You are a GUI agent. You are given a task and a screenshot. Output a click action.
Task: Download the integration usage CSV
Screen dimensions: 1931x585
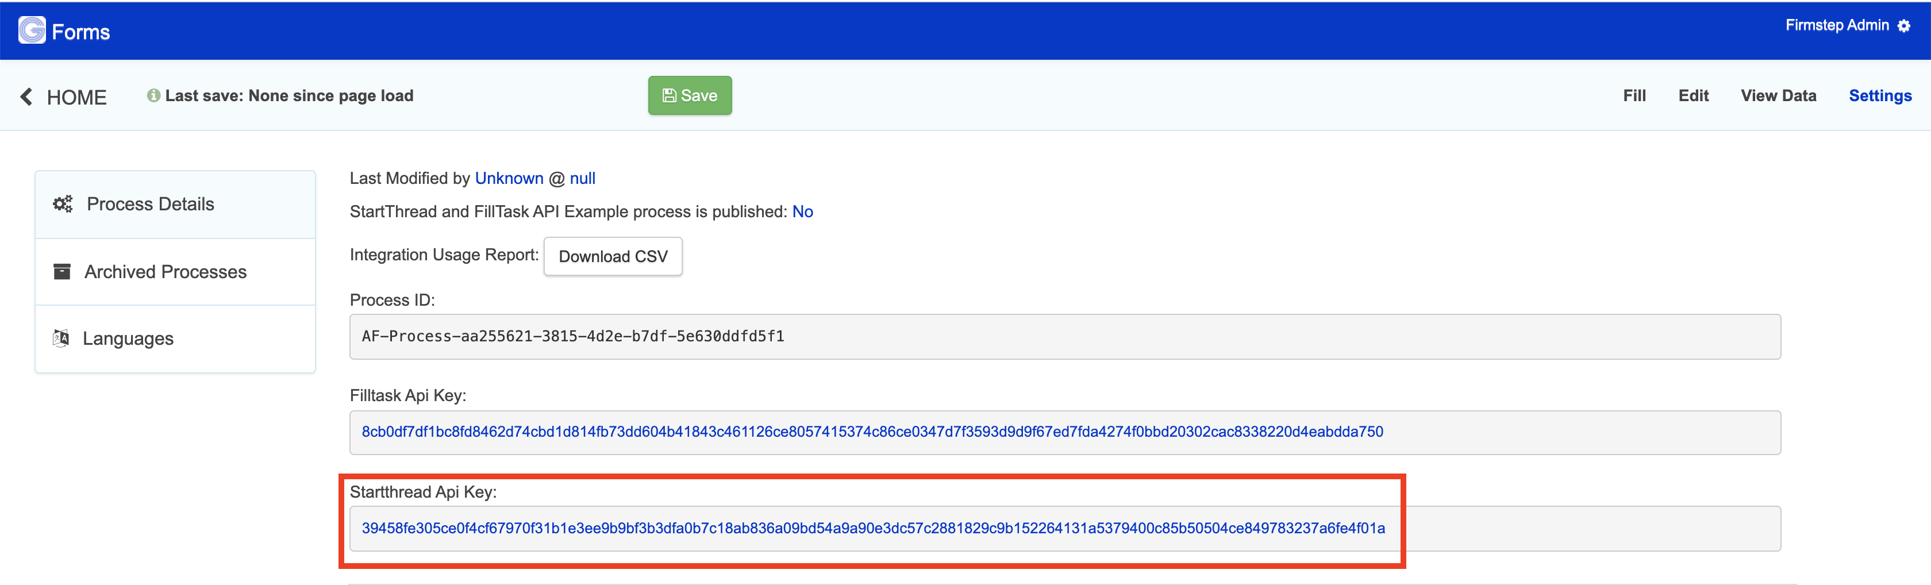(613, 256)
